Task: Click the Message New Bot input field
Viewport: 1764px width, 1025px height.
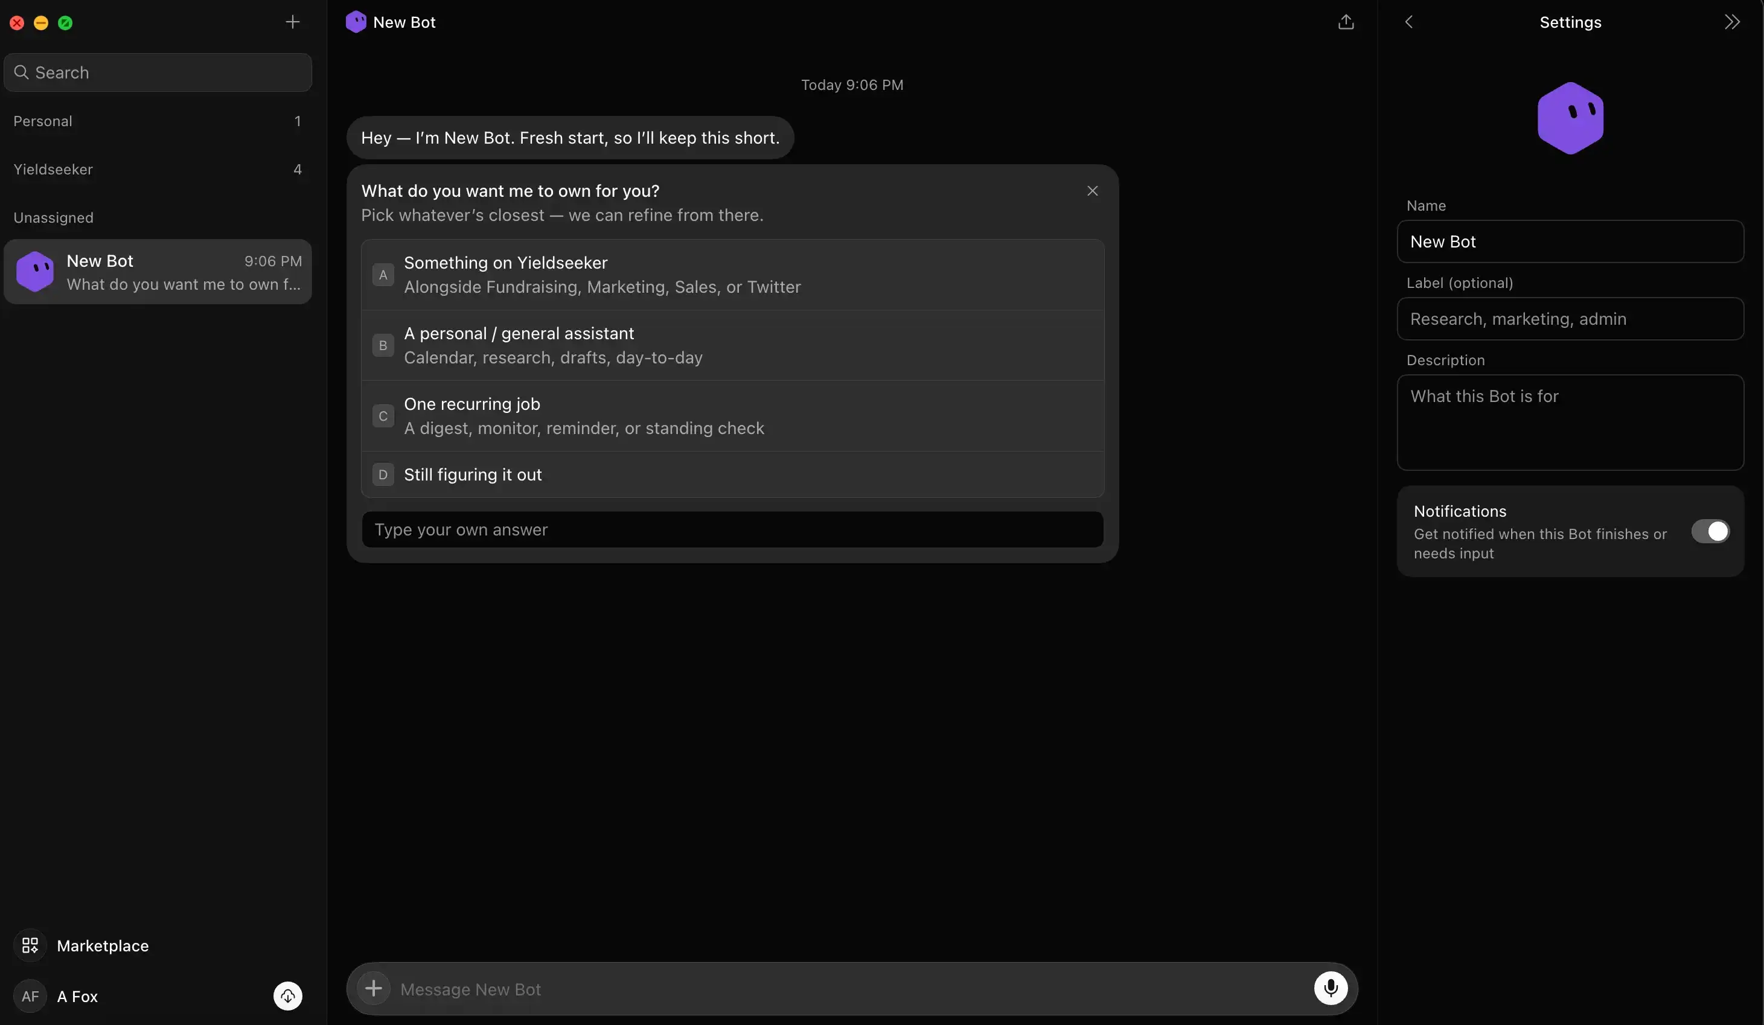Action: [x=851, y=989]
